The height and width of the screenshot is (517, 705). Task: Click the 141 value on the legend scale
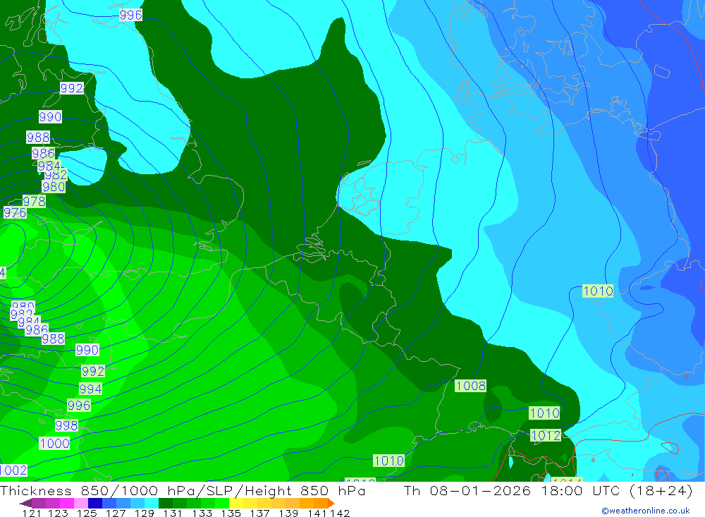[x=317, y=513]
